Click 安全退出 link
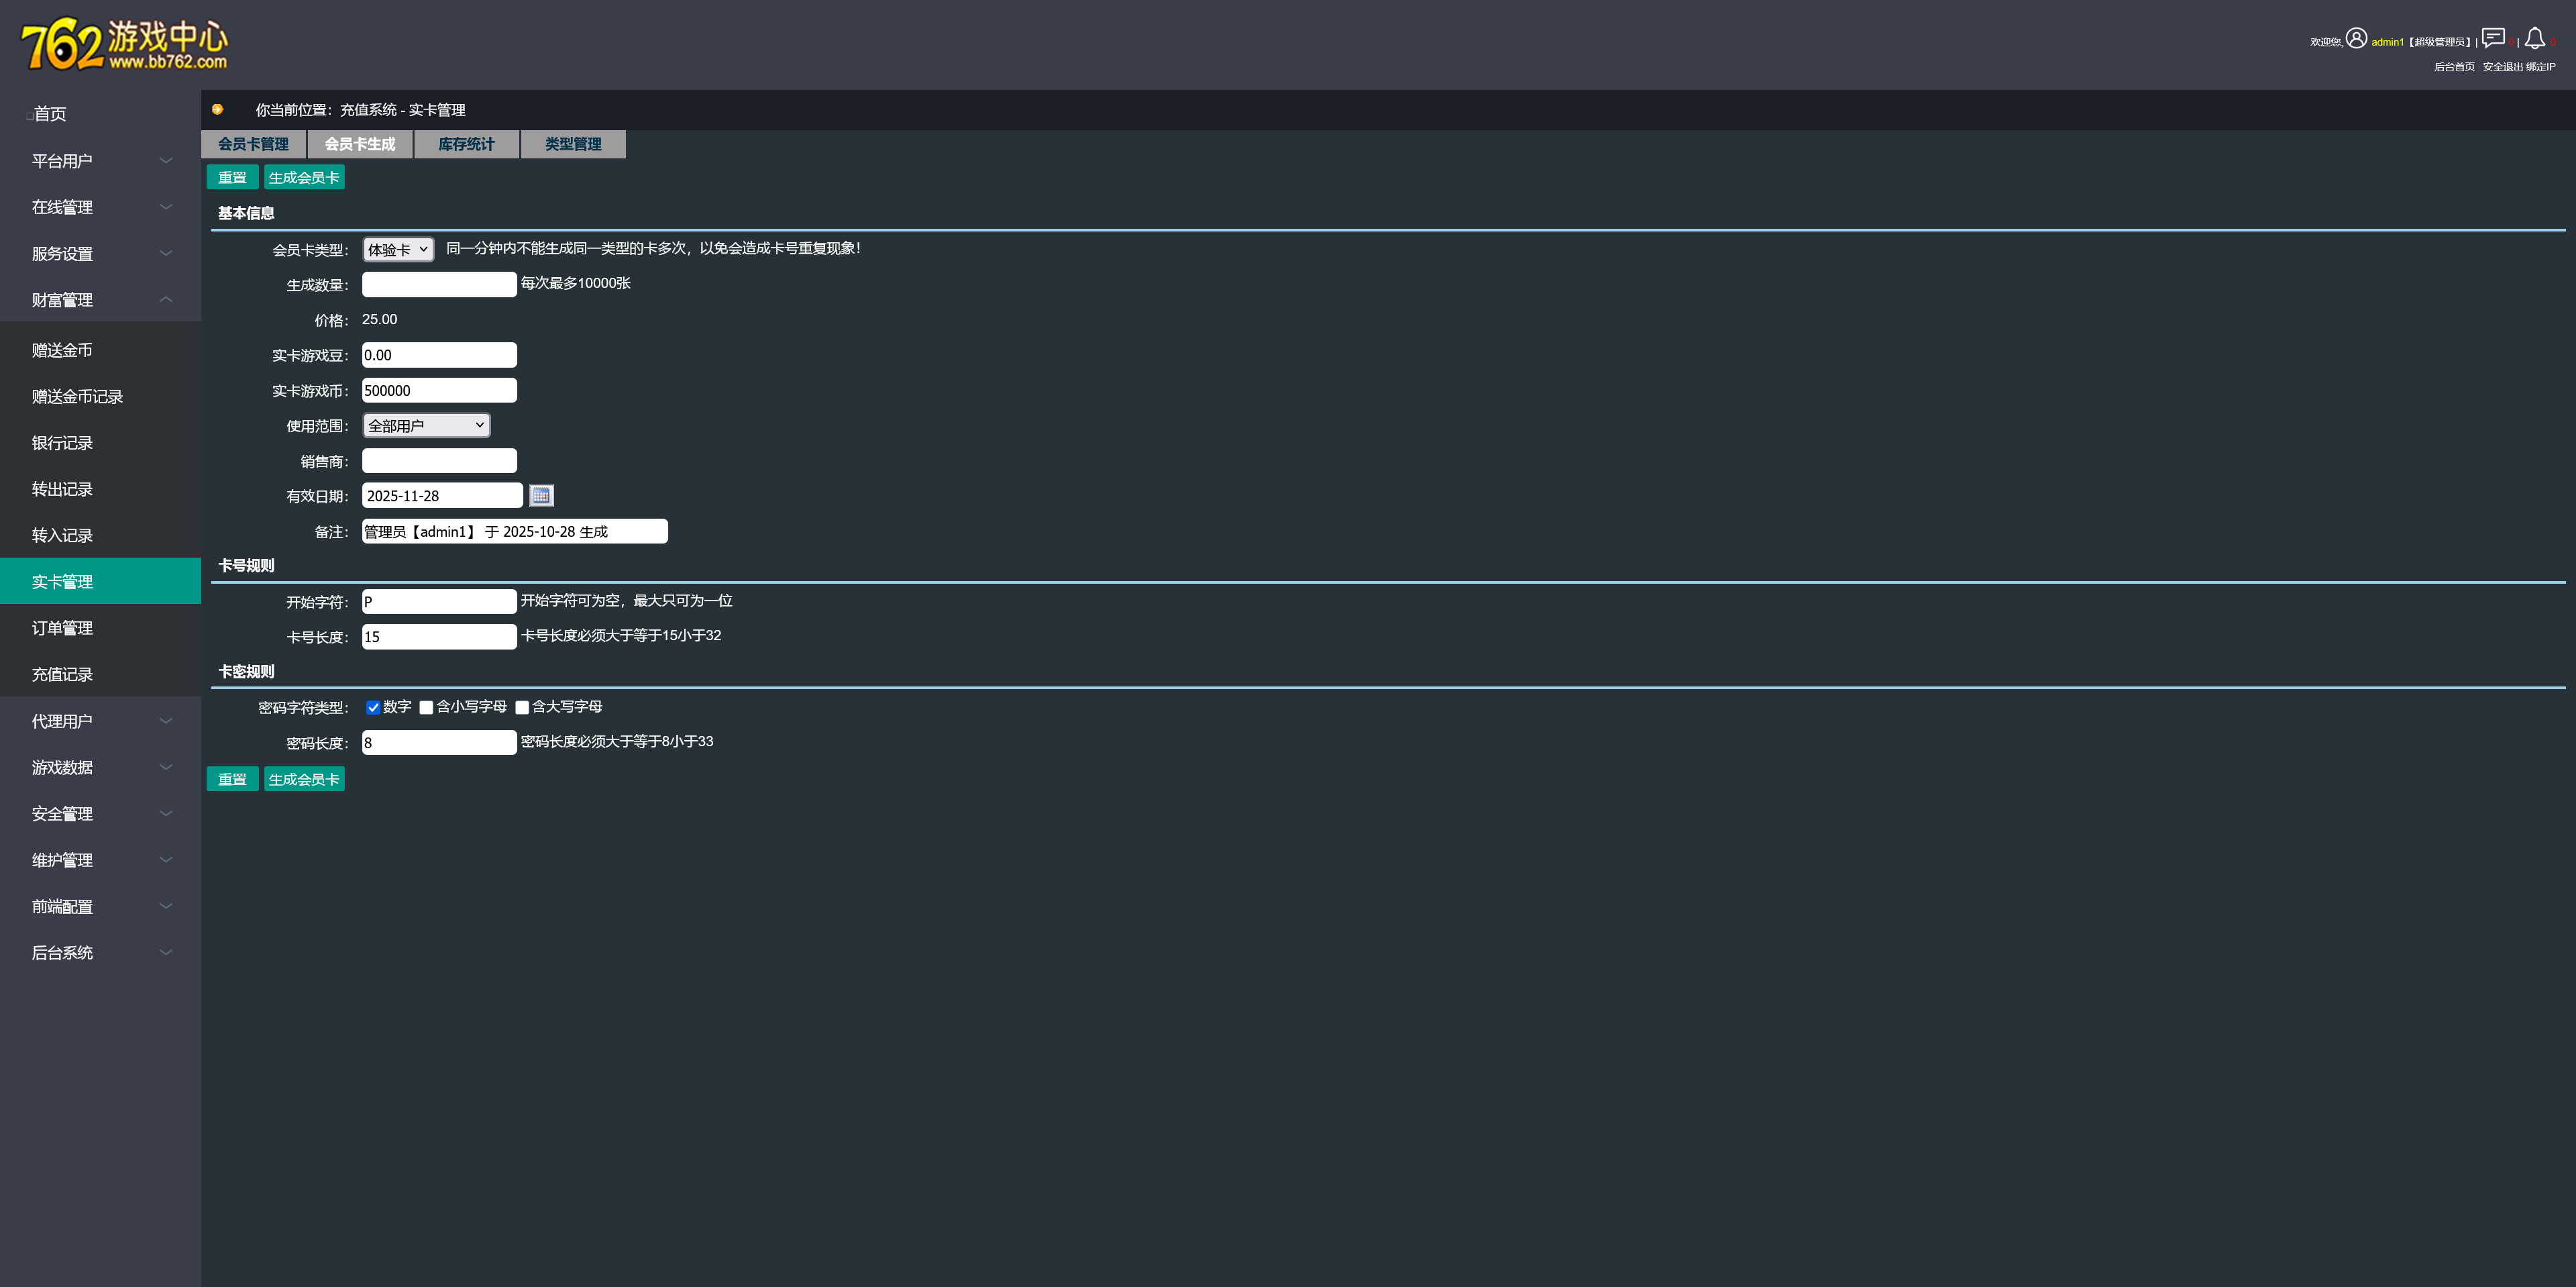The height and width of the screenshot is (1287, 2576). point(2502,67)
